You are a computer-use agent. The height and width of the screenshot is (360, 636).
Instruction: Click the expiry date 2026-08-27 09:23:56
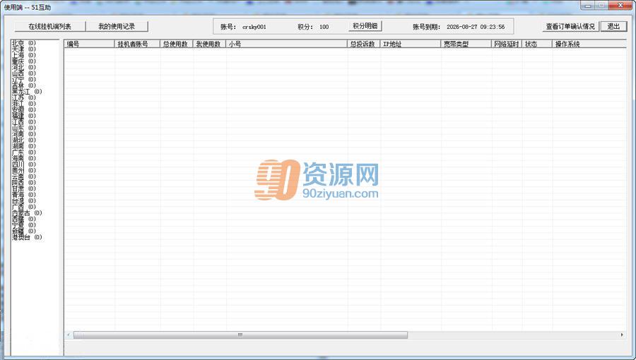[476, 27]
